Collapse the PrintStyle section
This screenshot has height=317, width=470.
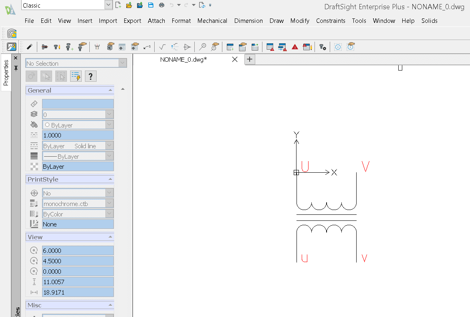pos(110,180)
